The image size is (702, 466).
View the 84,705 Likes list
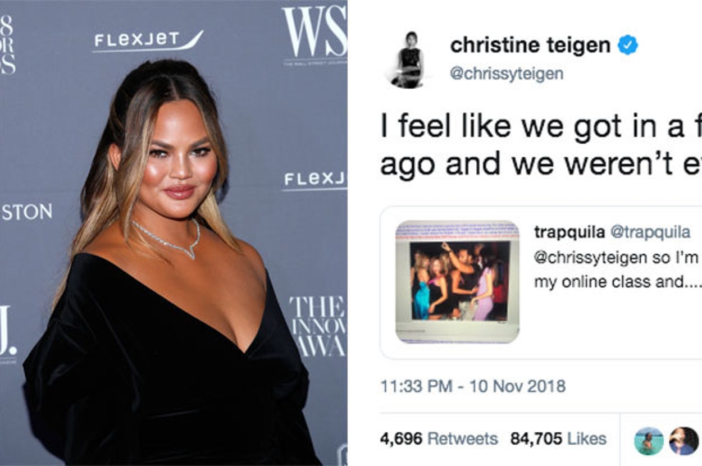pos(558,438)
